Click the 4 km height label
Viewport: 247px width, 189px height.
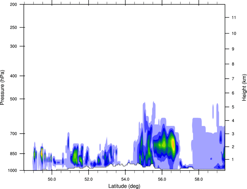[233, 121]
